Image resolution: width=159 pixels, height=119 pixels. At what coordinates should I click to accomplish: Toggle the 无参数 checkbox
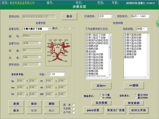pos(73,109)
